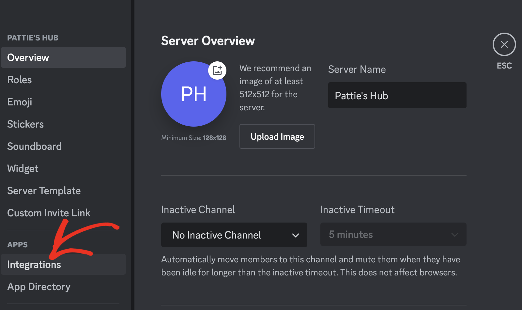Click the ESC label below close button
The image size is (522, 310).
pyautogui.click(x=504, y=66)
